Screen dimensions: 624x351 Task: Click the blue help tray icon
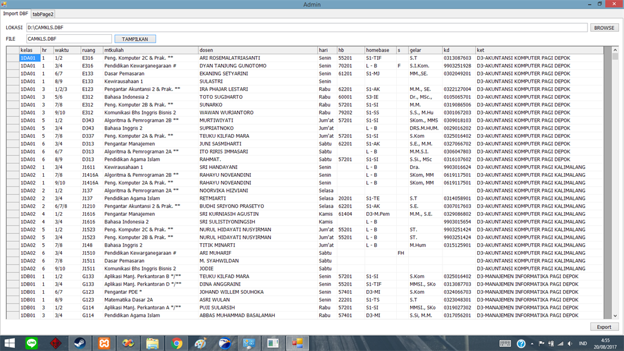tap(521, 344)
